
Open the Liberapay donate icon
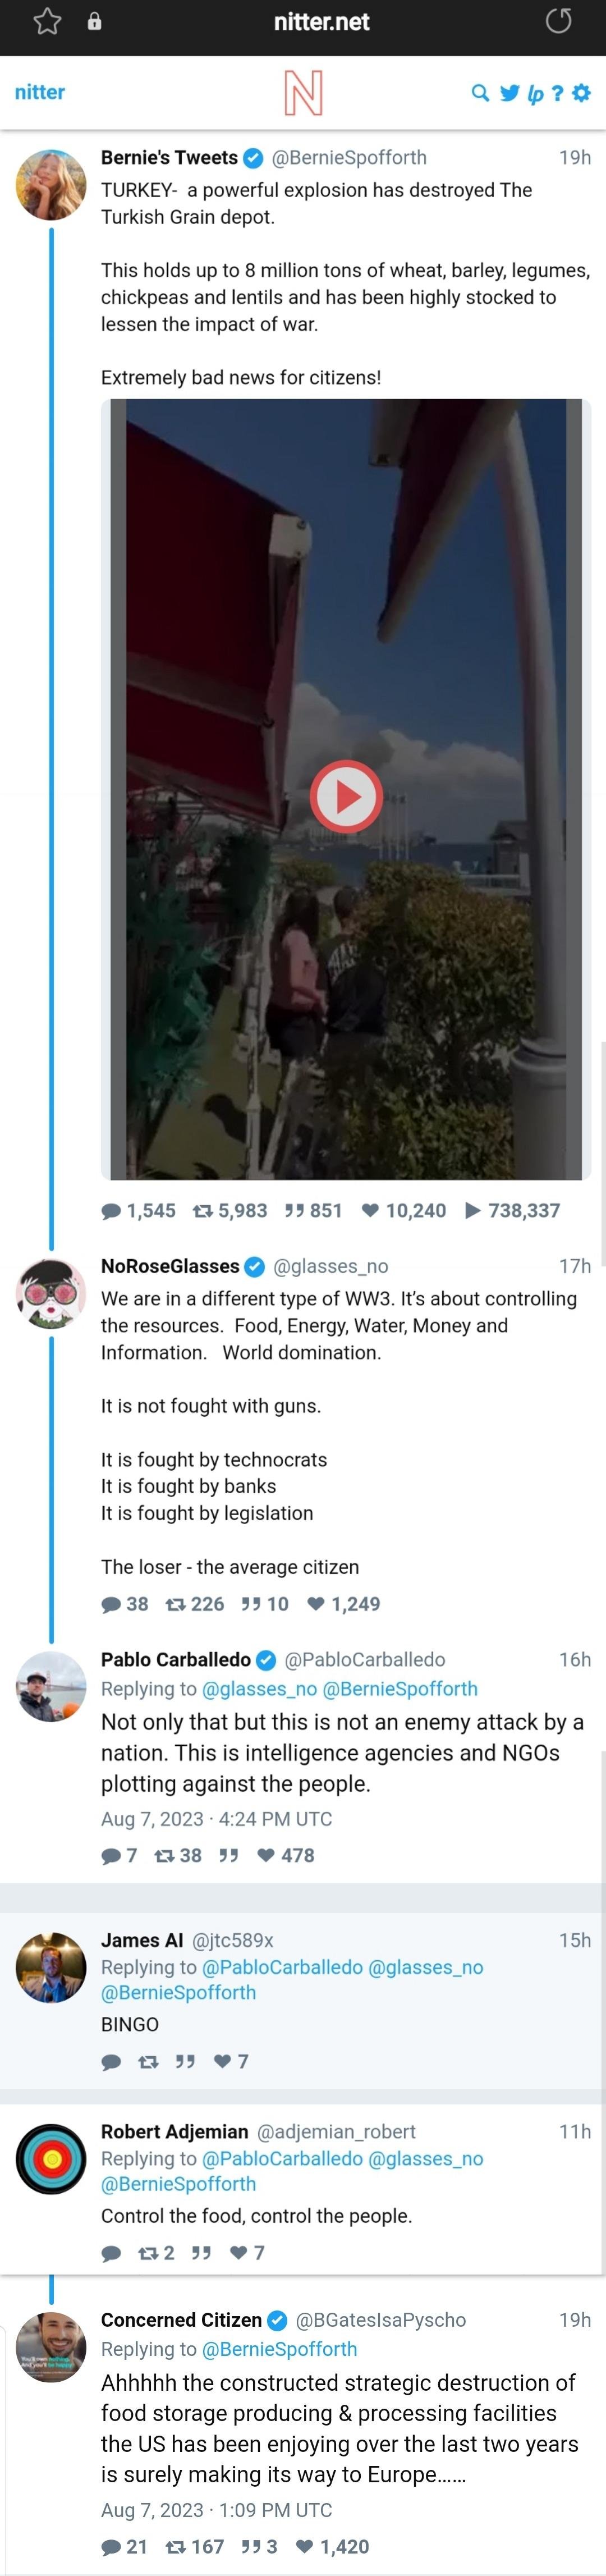(x=535, y=94)
